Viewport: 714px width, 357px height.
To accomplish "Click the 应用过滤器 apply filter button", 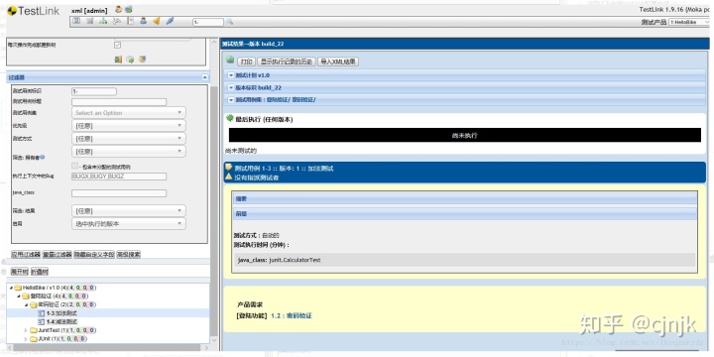I will (x=26, y=255).
